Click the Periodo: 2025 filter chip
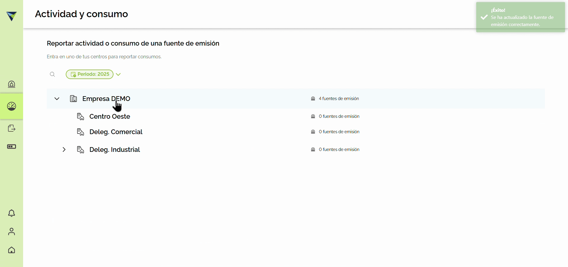This screenshot has width=568, height=267. click(90, 74)
